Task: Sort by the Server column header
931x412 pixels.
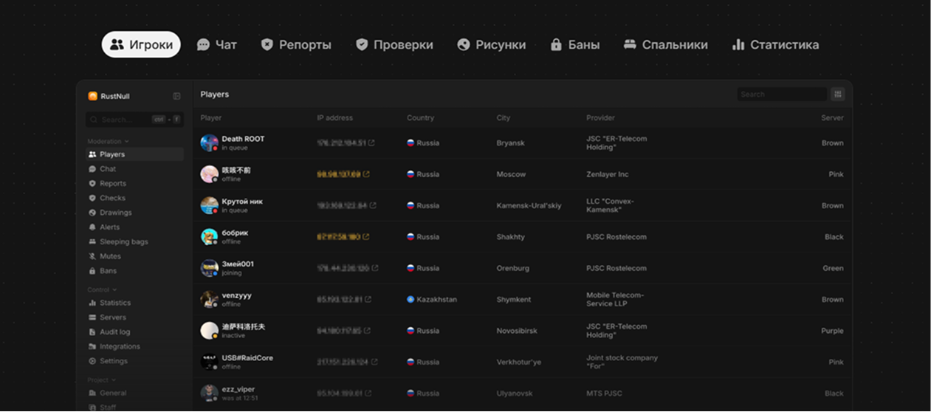Action: tap(832, 118)
